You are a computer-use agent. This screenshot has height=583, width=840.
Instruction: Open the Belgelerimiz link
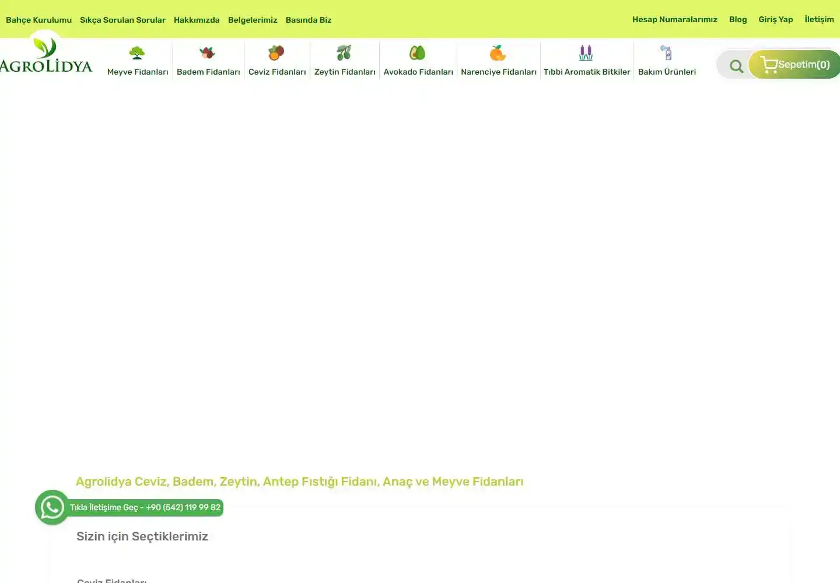[x=253, y=20]
